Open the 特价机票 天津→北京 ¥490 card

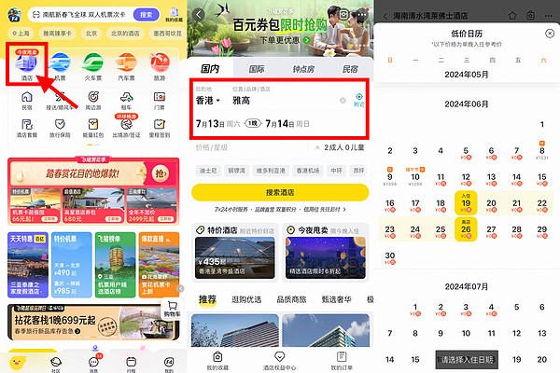coord(72,265)
